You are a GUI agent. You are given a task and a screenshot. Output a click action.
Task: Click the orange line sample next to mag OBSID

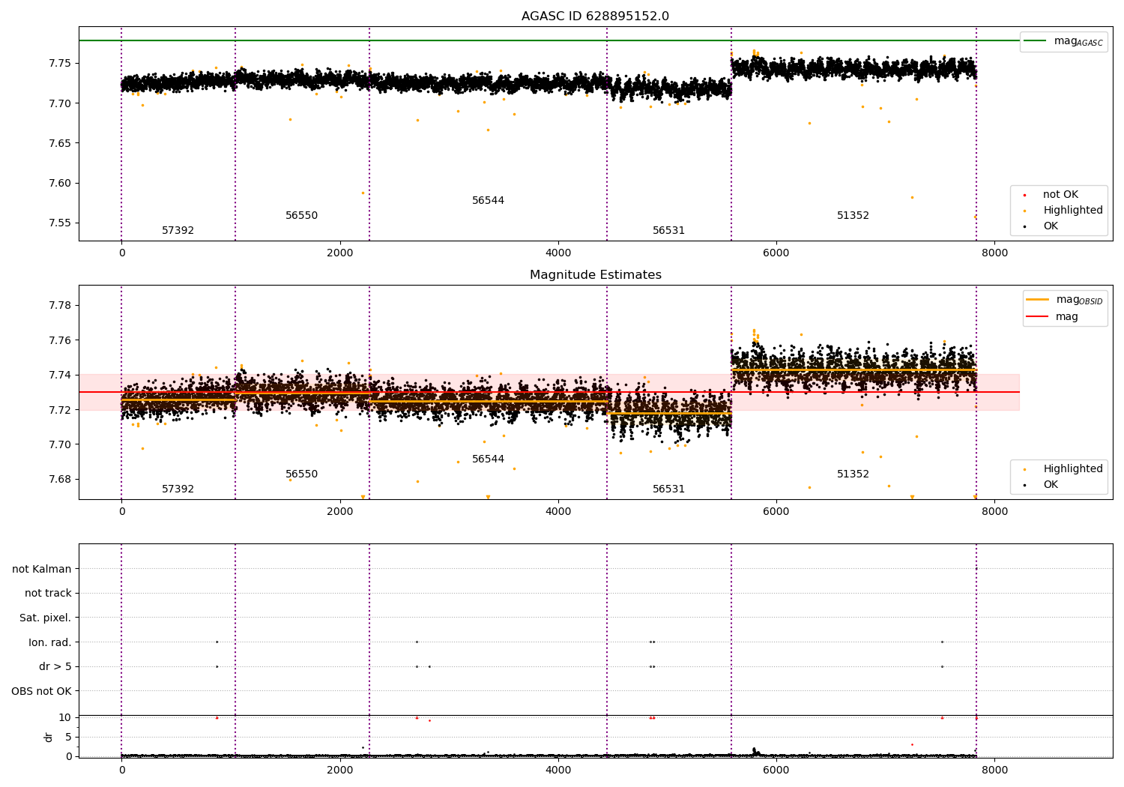pos(1037,300)
